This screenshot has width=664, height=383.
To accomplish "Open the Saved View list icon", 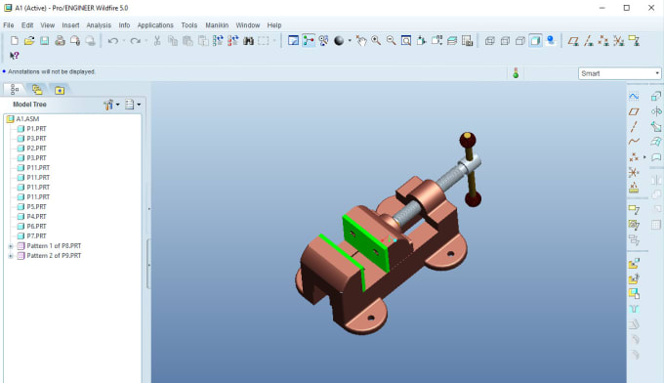I will coord(436,41).
